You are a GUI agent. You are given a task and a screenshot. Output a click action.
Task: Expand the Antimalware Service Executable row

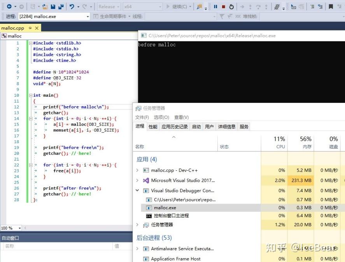pos(137,249)
